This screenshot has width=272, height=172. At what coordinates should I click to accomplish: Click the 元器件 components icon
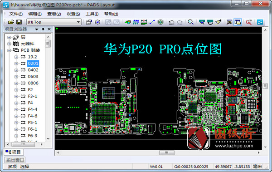pyautogui.click(x=16, y=44)
